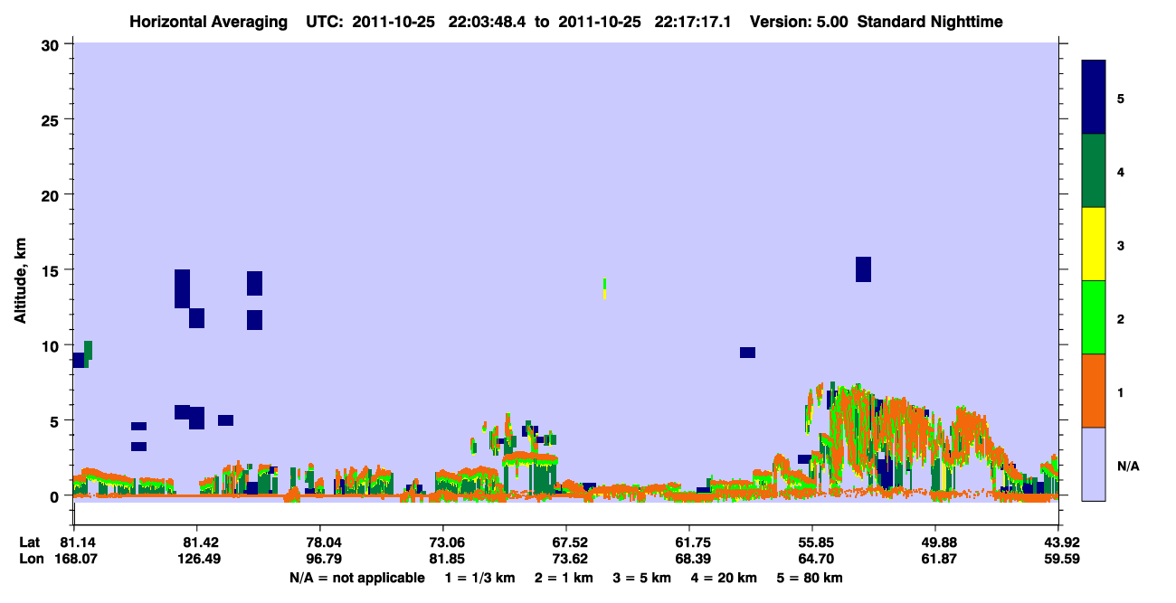Click the dark green color bar segment labeled 4

coord(1094,171)
